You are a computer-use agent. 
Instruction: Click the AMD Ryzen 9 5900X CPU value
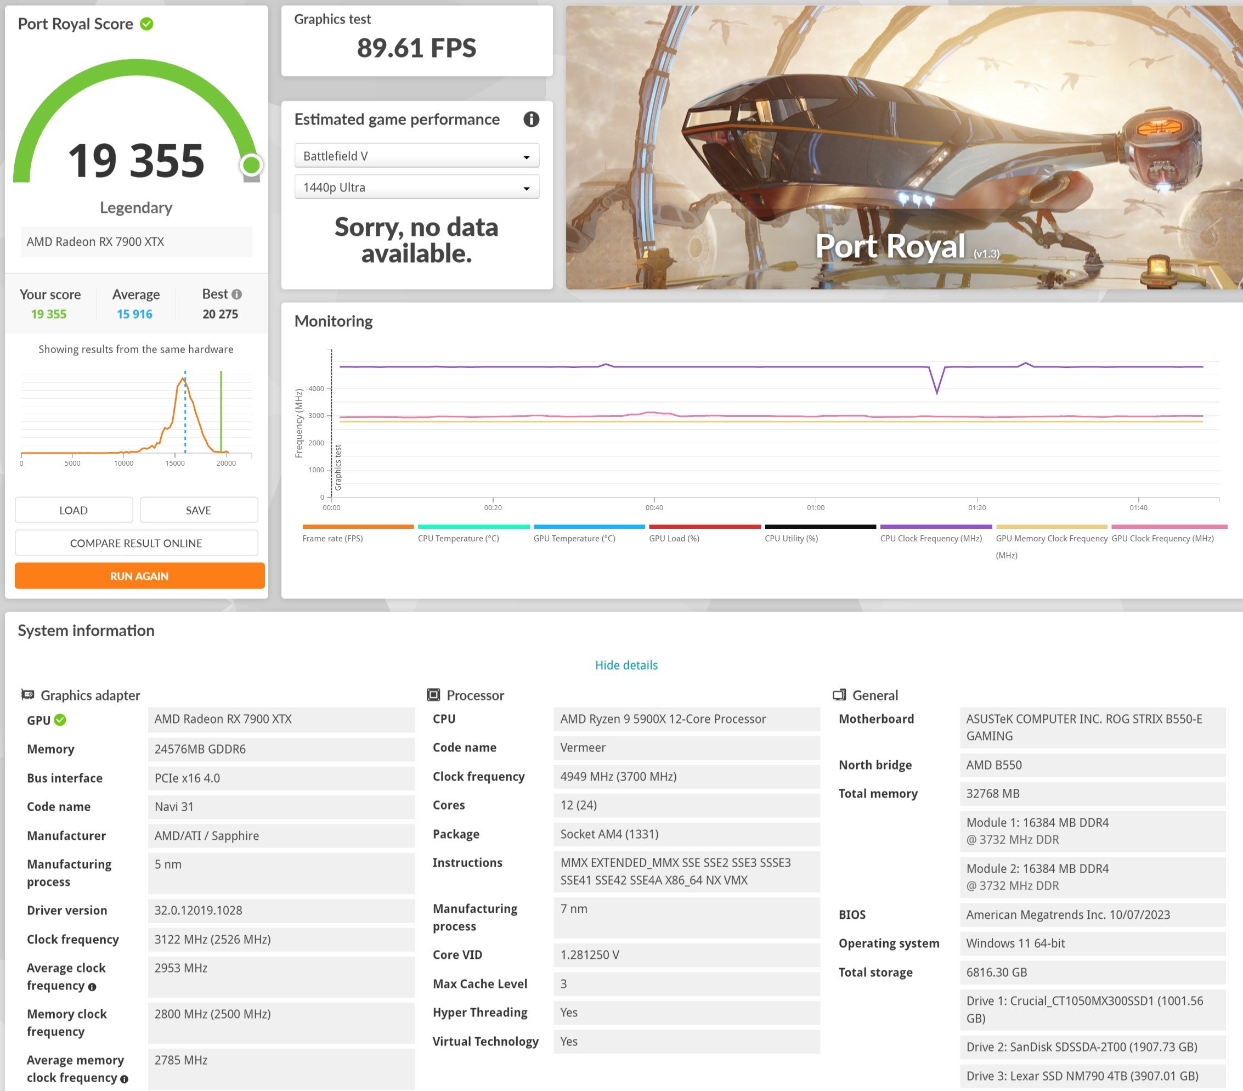pos(687,720)
